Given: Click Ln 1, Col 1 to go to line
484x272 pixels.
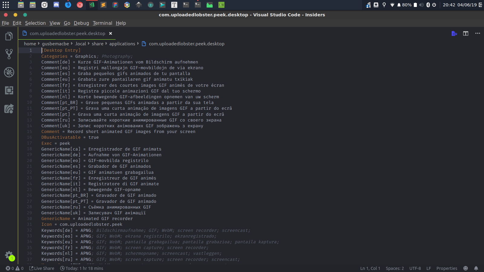Looking at the screenshot, I should pyautogui.click(x=370, y=268).
